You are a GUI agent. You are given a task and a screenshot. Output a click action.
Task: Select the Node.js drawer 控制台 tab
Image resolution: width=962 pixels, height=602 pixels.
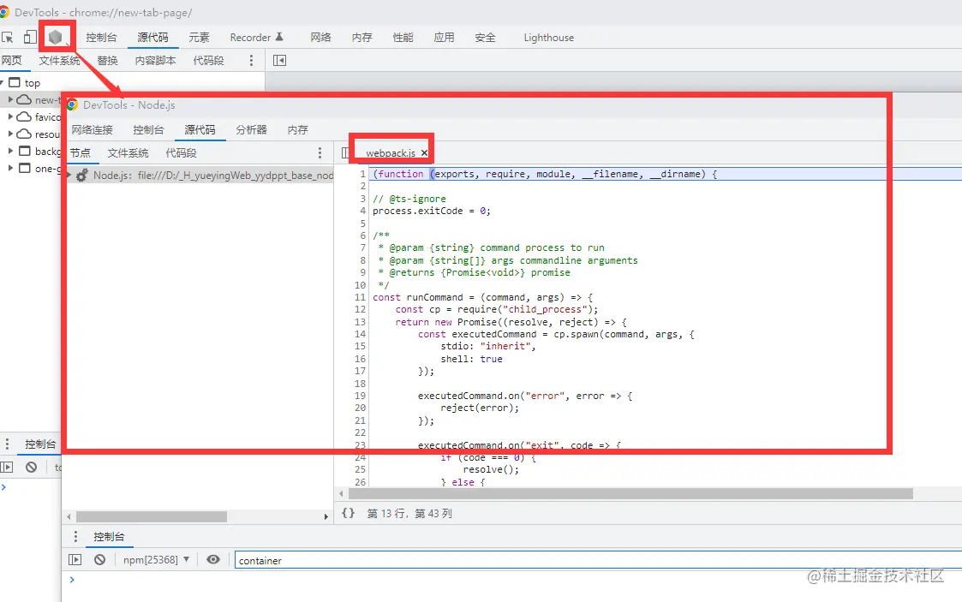[x=109, y=536]
